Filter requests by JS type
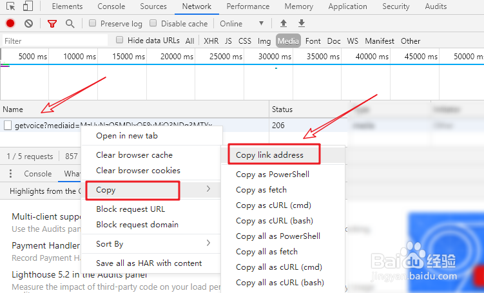This screenshot has width=484, height=293. tap(228, 41)
